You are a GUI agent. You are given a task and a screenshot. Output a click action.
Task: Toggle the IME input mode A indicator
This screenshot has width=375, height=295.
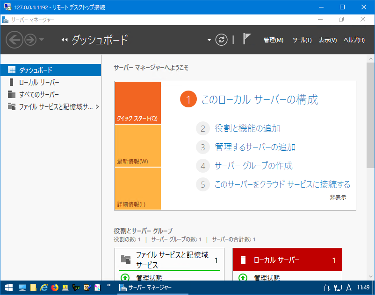pos(349,288)
